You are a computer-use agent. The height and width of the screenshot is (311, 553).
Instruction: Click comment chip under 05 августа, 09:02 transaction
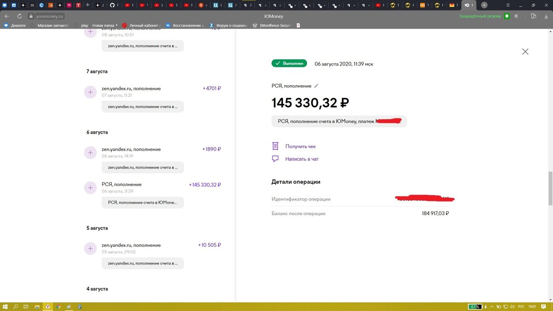(142, 263)
